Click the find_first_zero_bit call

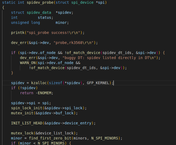tap(50, 138)
